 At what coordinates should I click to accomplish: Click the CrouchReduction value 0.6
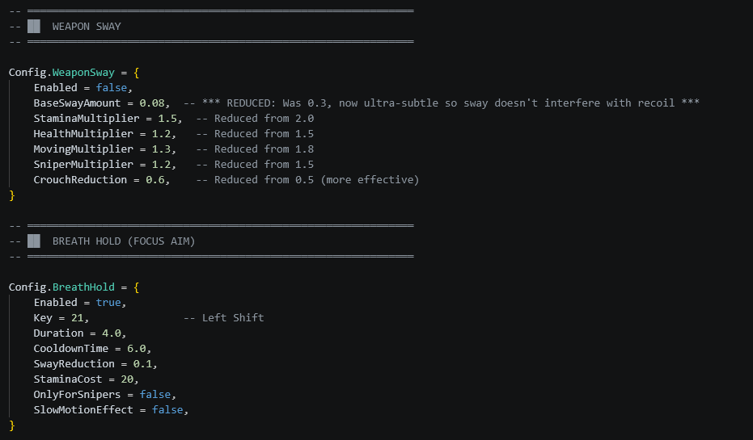pyautogui.click(x=155, y=180)
